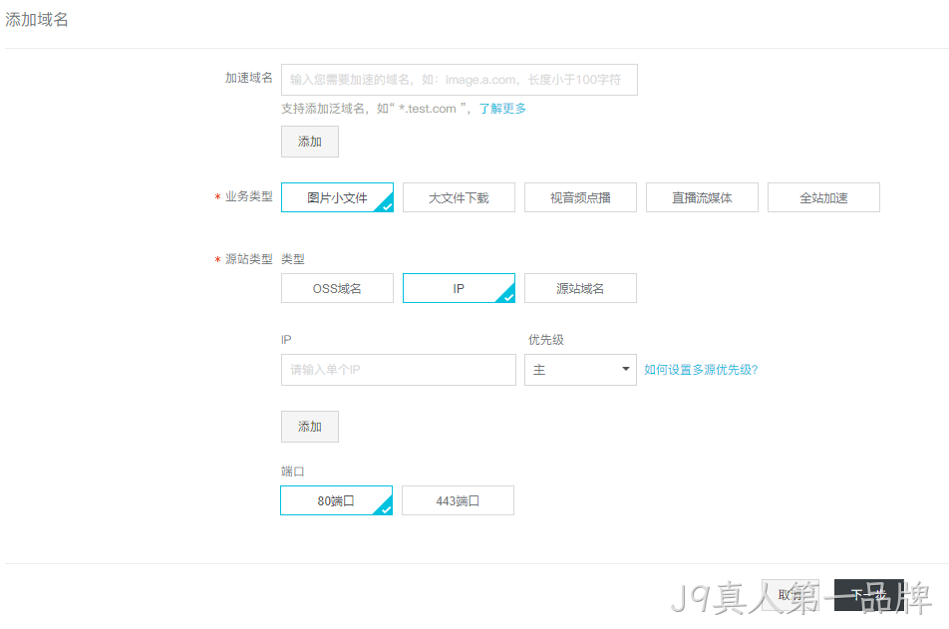Select 80端口 port option
The width and height of the screenshot is (949, 629).
click(337, 500)
